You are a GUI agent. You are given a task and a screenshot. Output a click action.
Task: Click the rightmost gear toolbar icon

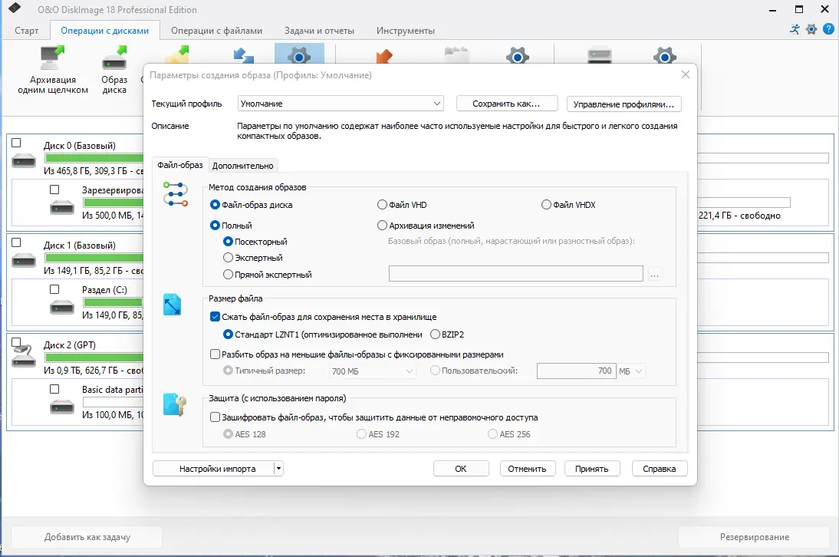[x=665, y=55]
